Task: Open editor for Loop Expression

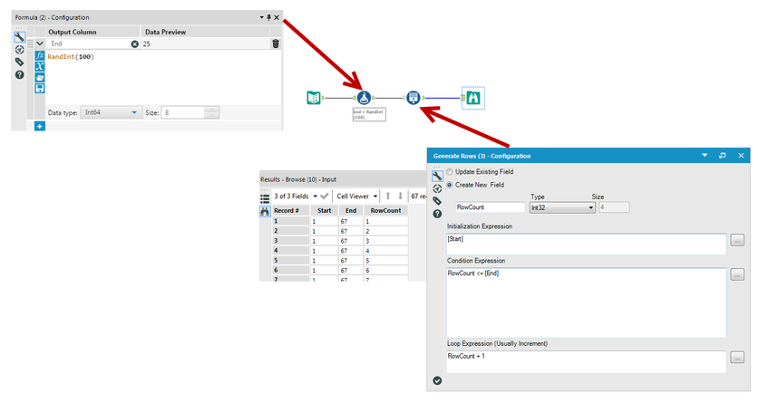Action: [736, 358]
